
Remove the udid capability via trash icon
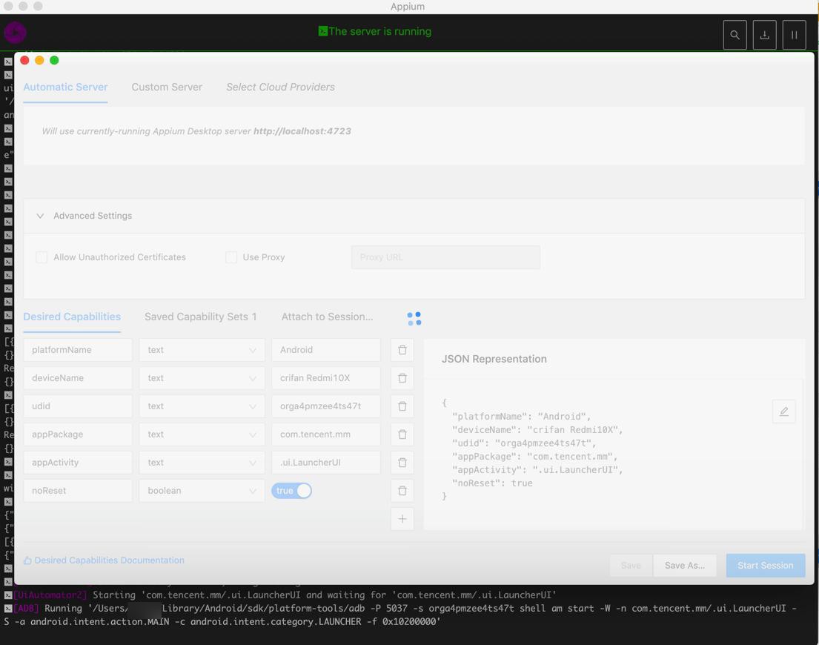coord(402,406)
